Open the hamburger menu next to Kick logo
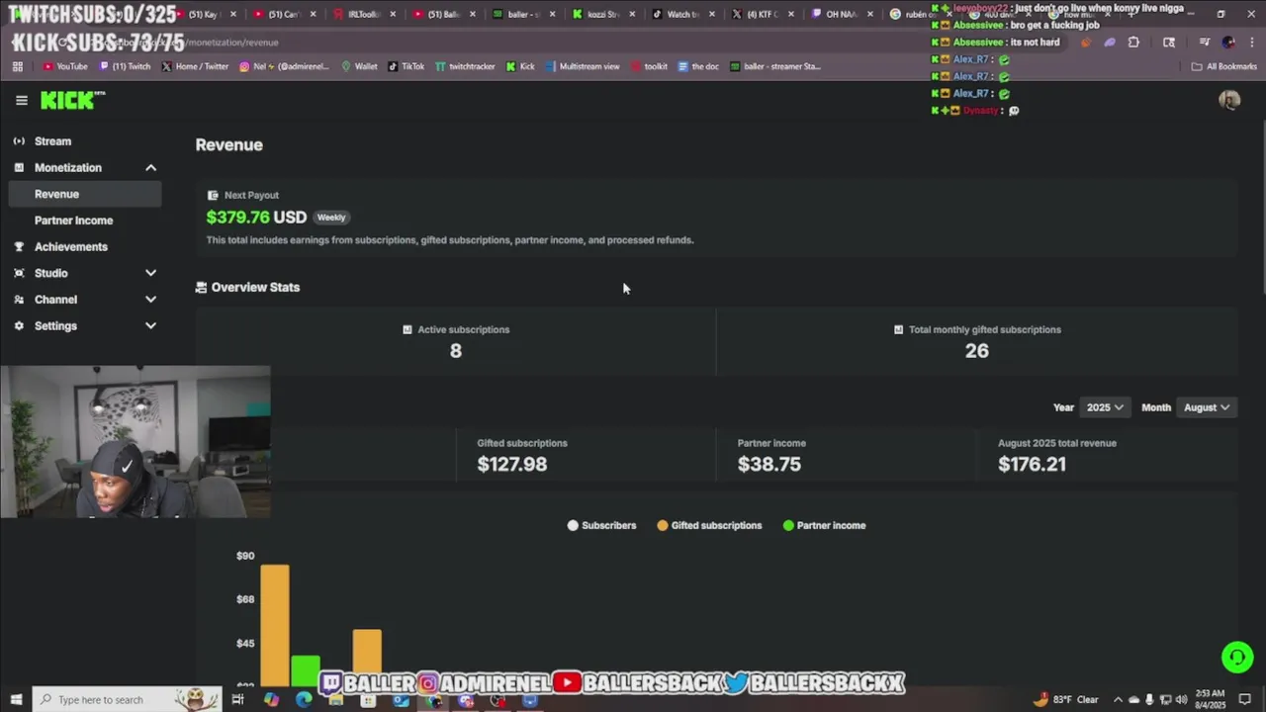Screen dimensions: 1266x712 tap(22, 100)
